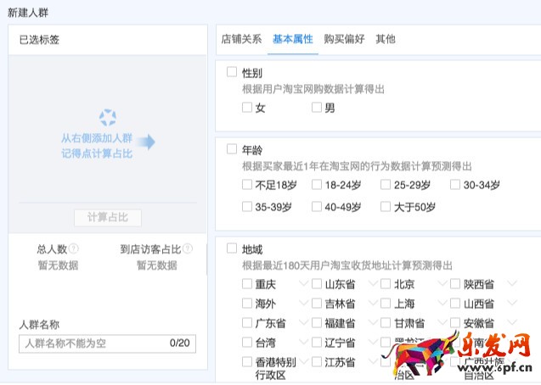The width and height of the screenshot is (541, 385).
Task: Check the 山东省 region checkbox
Action: [x=317, y=284]
